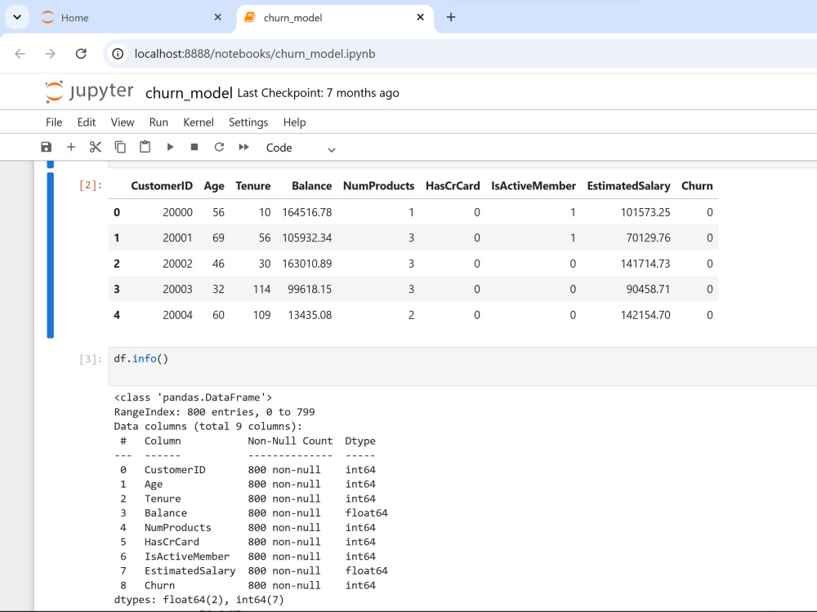Open the Run menu

pyautogui.click(x=158, y=122)
